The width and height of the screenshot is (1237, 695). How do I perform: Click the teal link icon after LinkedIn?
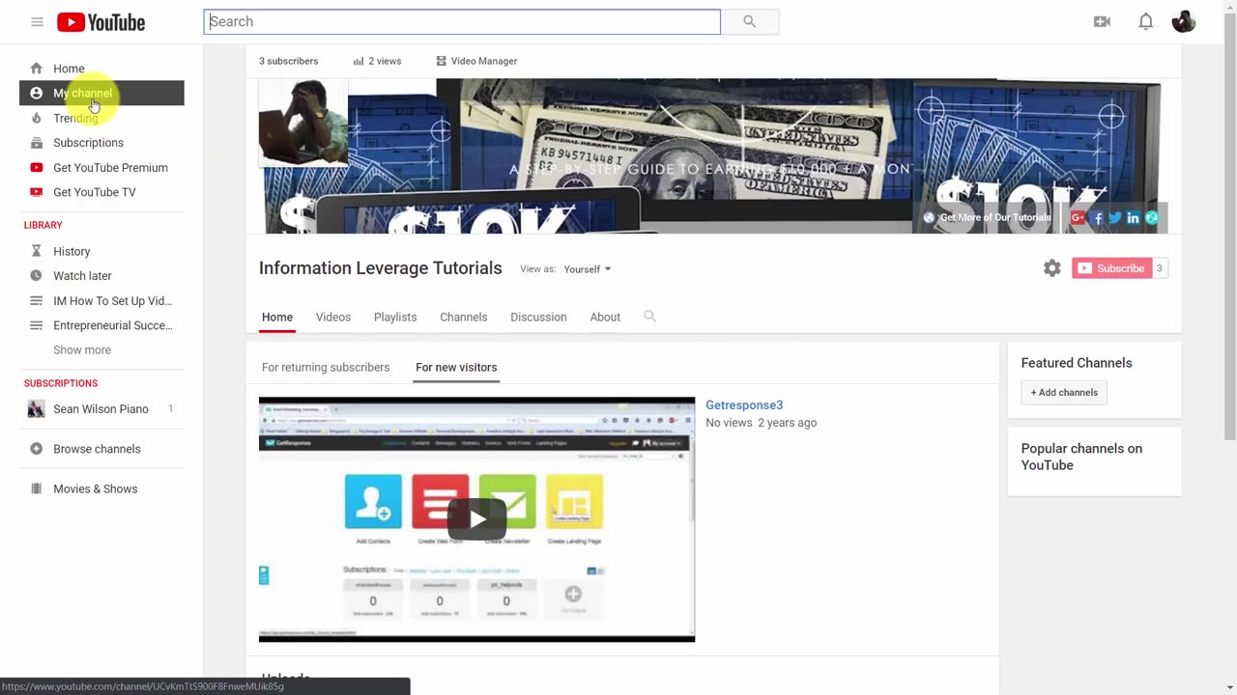coord(1151,218)
